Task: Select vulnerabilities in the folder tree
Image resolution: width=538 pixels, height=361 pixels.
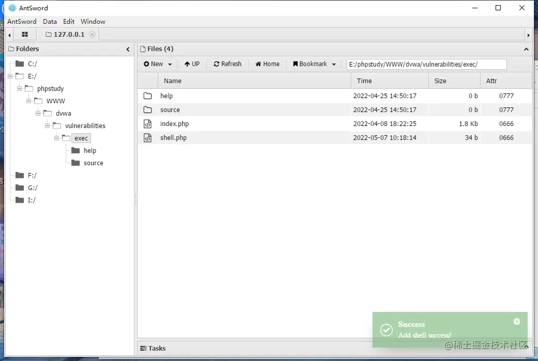Action: pos(85,125)
